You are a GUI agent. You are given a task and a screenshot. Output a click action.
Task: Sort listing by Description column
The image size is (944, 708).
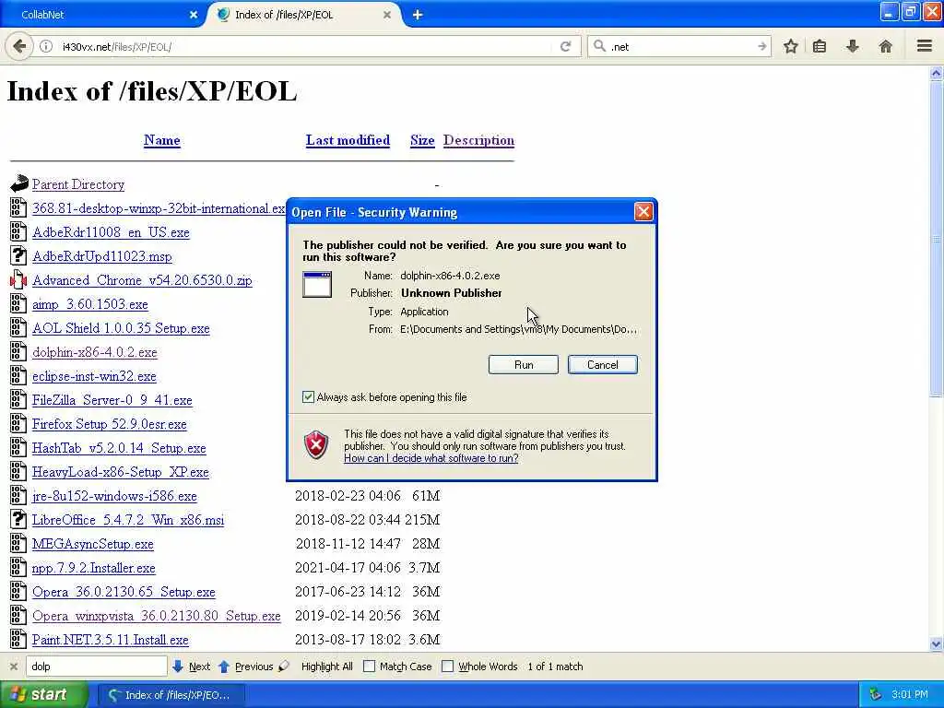point(478,140)
